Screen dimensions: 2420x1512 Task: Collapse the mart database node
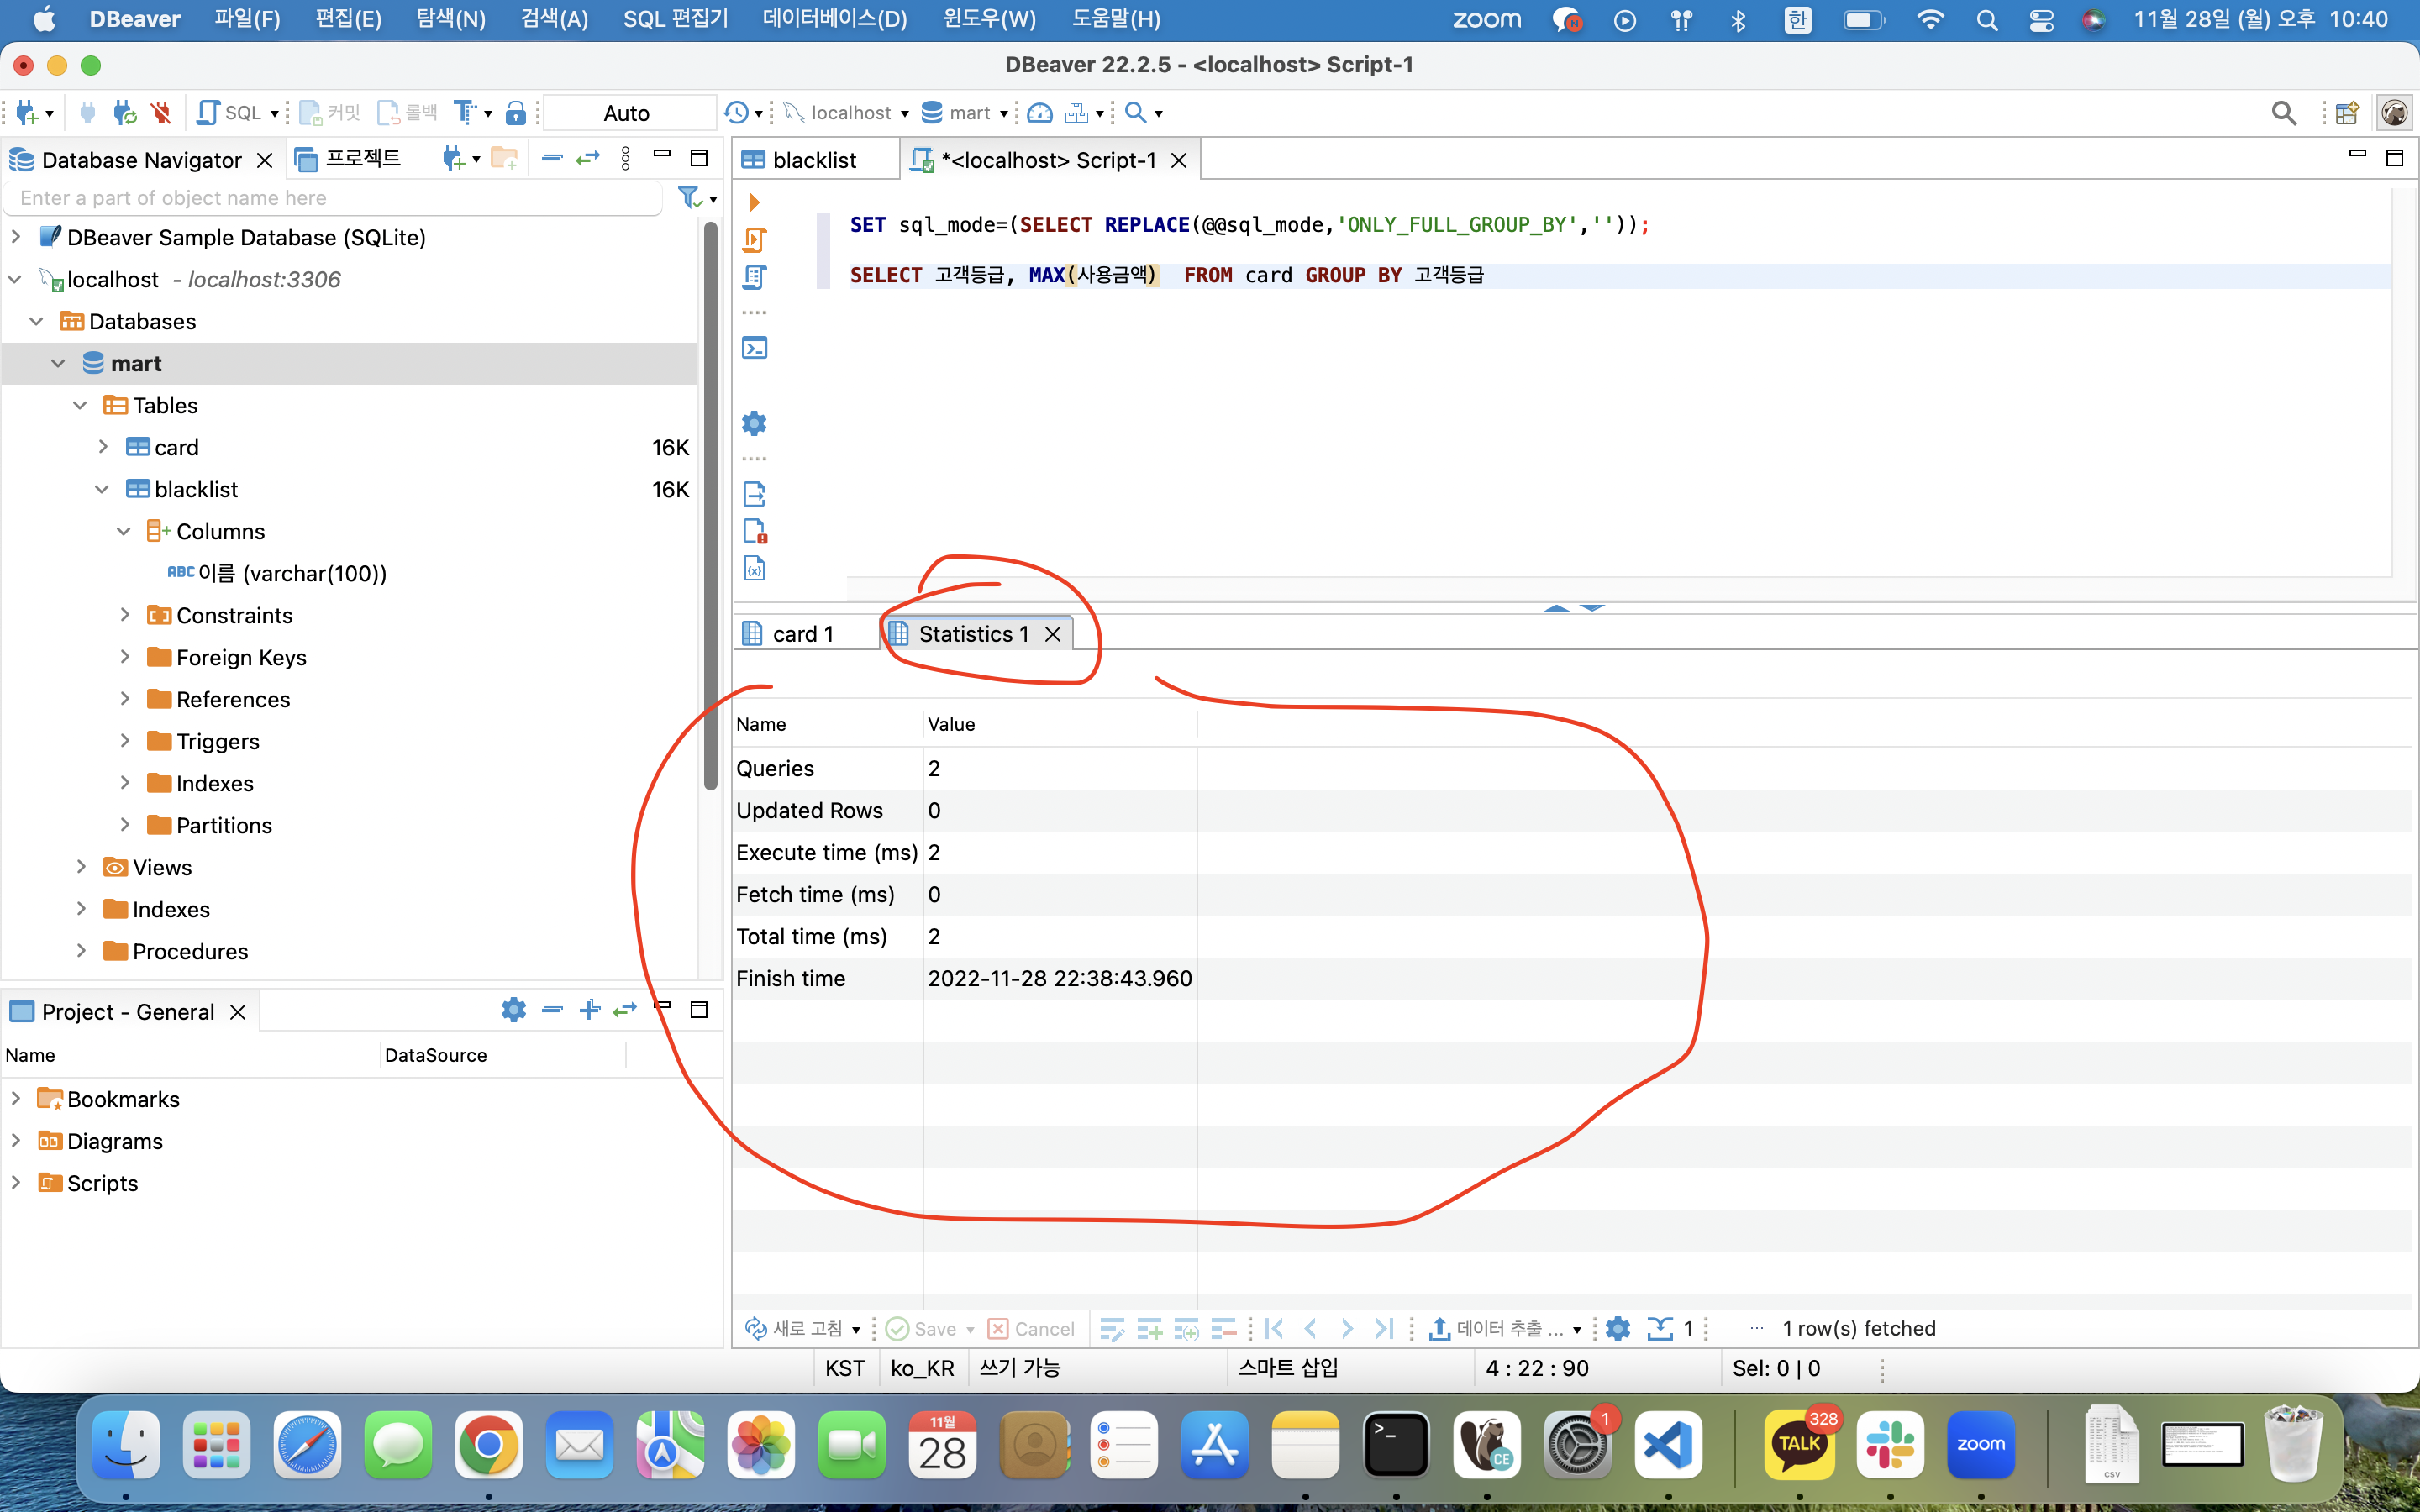coord(58,363)
